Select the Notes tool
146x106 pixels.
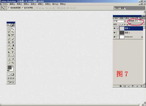[x=9, y=59]
